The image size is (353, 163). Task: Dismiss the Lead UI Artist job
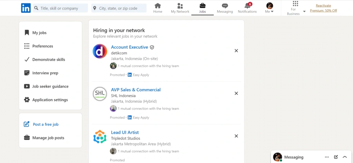pos(236,136)
